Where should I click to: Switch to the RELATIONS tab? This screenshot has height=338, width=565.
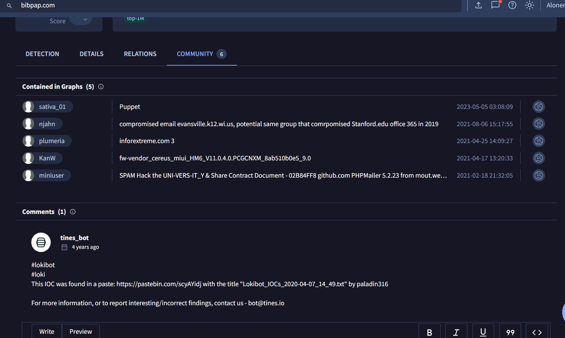click(140, 54)
